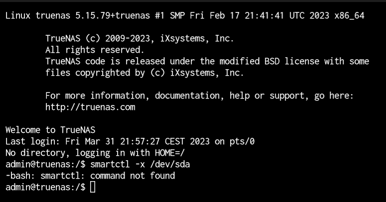The image size is (386, 202).
Task: Click the '-bash:' prefix of the error
Action: tap(20, 176)
